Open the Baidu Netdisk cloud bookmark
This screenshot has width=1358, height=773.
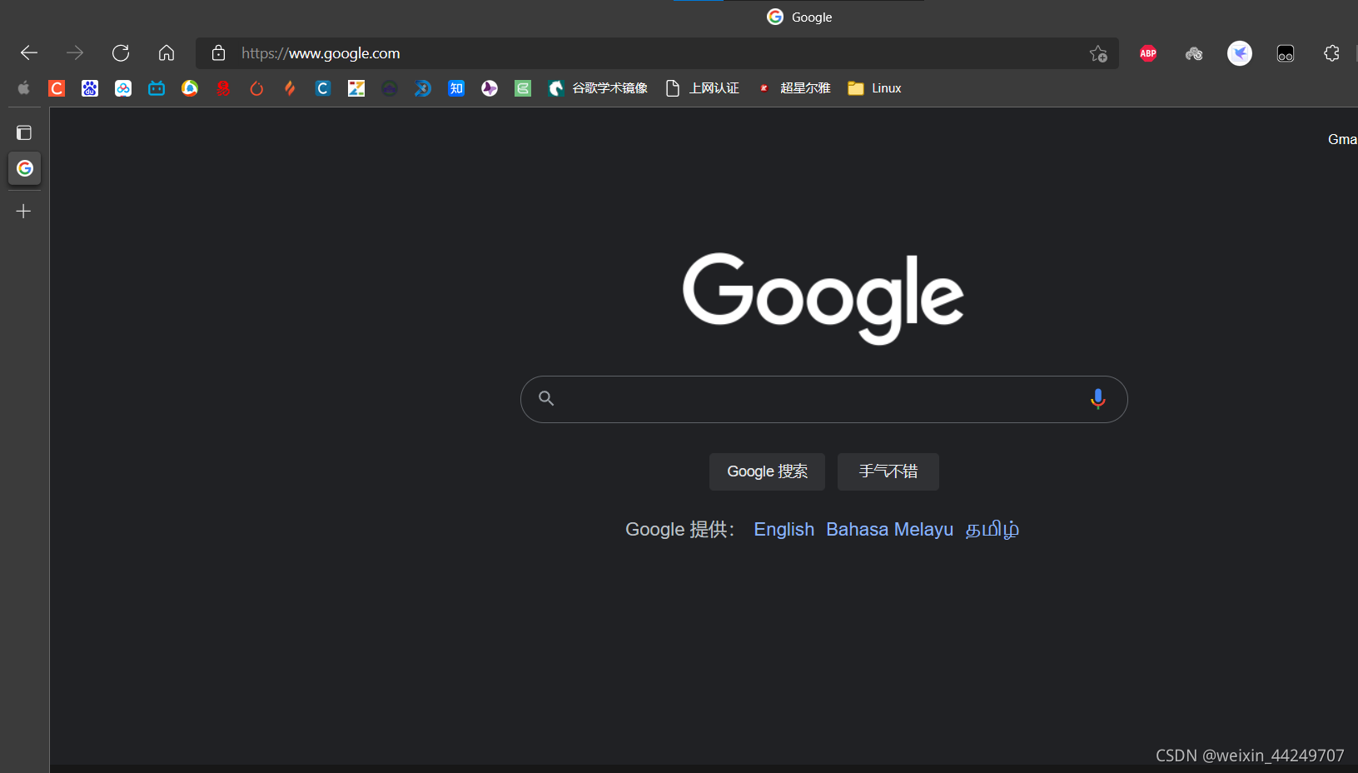tap(123, 88)
